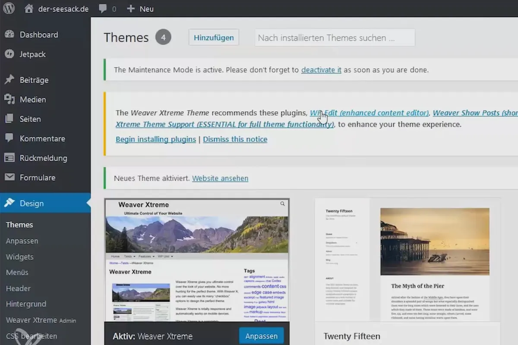
Task: Open the Dashboard menu item
Action: click(x=39, y=34)
